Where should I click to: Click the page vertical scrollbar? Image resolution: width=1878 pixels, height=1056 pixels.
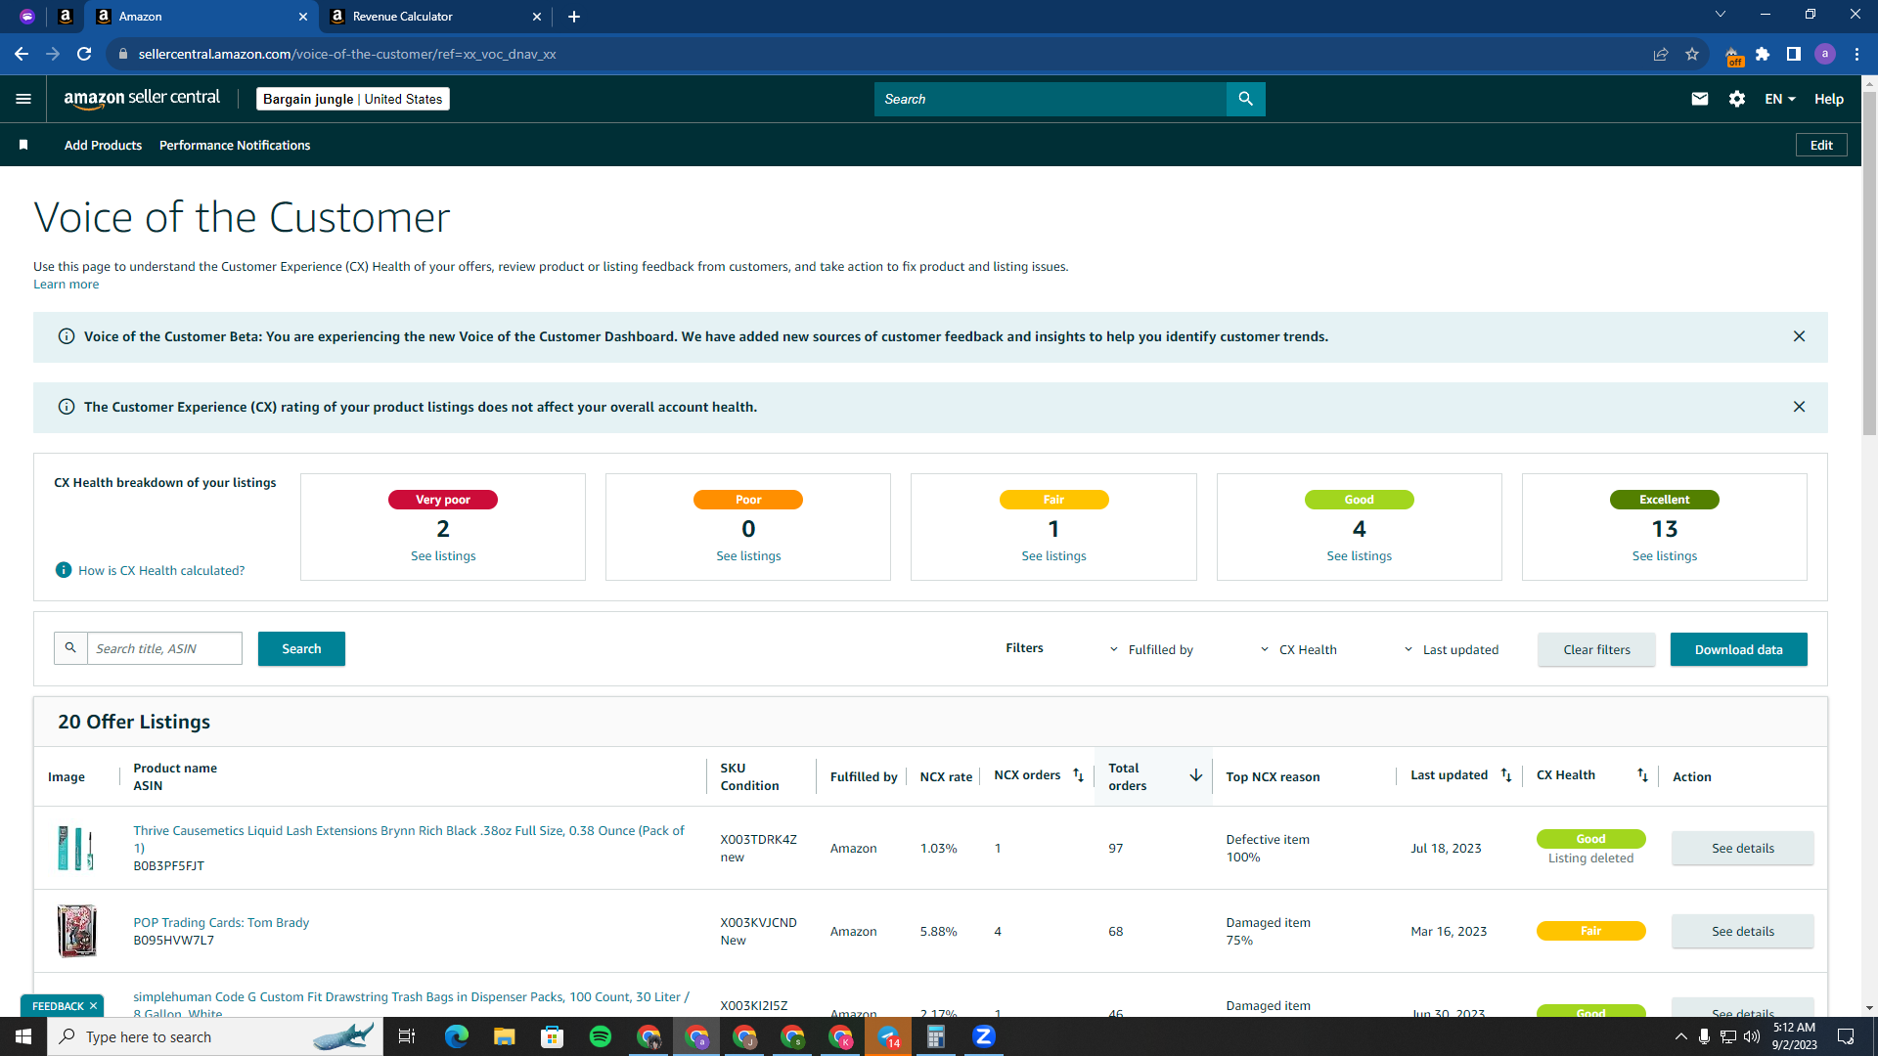(1869, 264)
